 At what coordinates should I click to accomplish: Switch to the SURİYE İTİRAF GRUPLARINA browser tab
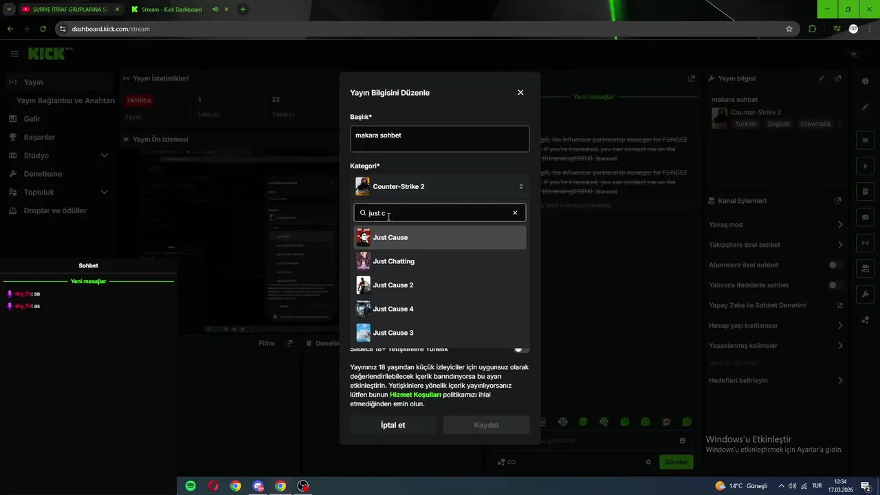[x=71, y=10]
